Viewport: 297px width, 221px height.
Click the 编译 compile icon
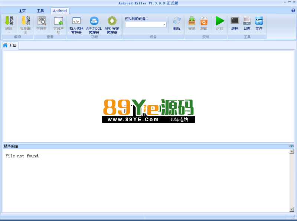[x=9, y=21]
